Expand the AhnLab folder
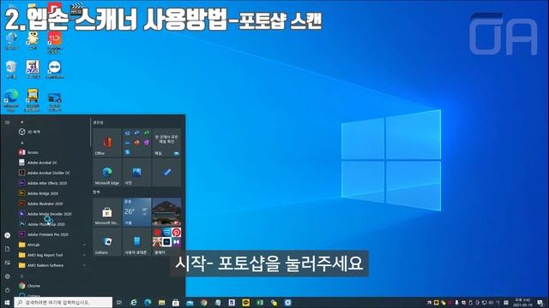The height and width of the screenshot is (308, 549). [52, 245]
